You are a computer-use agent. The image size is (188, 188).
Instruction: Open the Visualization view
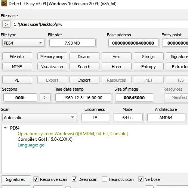tap(52, 67)
